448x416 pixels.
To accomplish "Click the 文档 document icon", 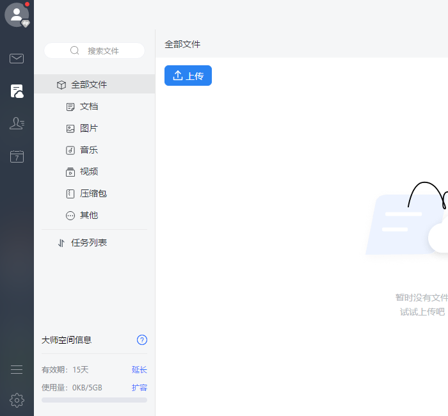I will pyautogui.click(x=70, y=107).
